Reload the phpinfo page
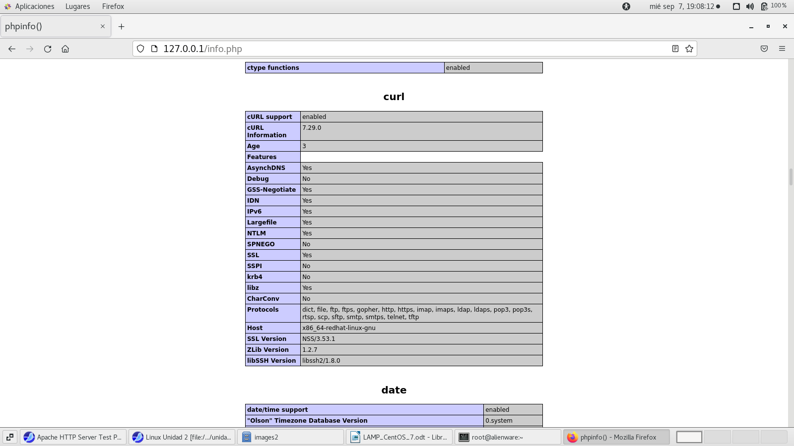Viewport: 794px width, 446px height. click(48, 49)
